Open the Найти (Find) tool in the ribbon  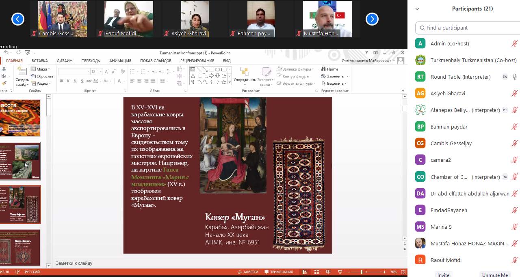(x=329, y=69)
